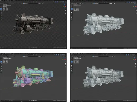This screenshot has width=137, height=102.
Task: Click red X axis dot in textured-train gizmo
Action: [65, 6]
